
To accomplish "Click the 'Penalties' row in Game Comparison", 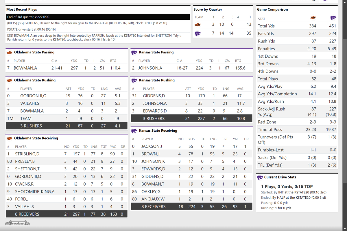I will [297, 49].
